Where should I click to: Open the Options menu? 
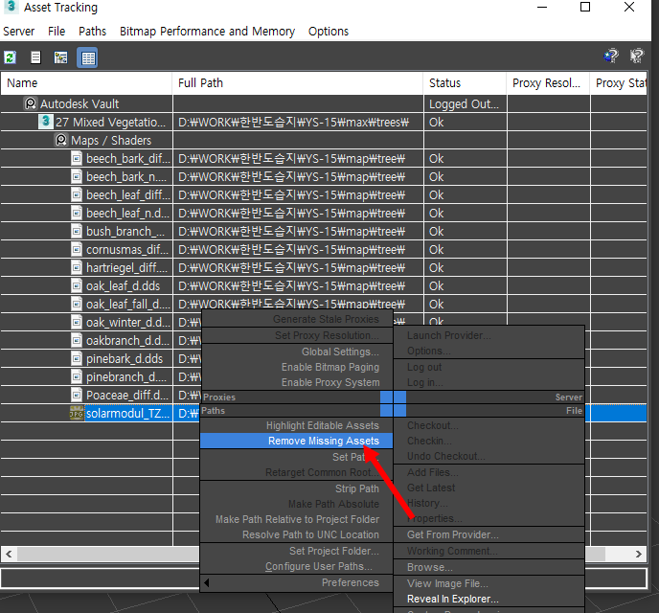[x=329, y=31]
